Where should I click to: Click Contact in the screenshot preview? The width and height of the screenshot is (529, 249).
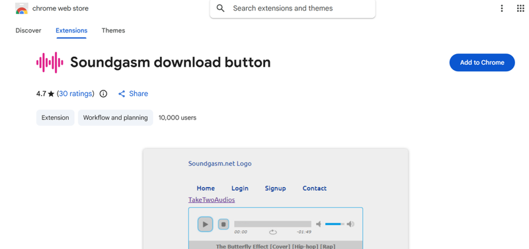coord(315,188)
